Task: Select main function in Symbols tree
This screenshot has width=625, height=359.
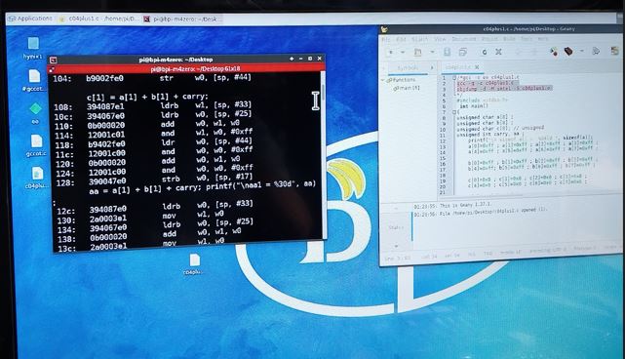Action: coord(407,88)
